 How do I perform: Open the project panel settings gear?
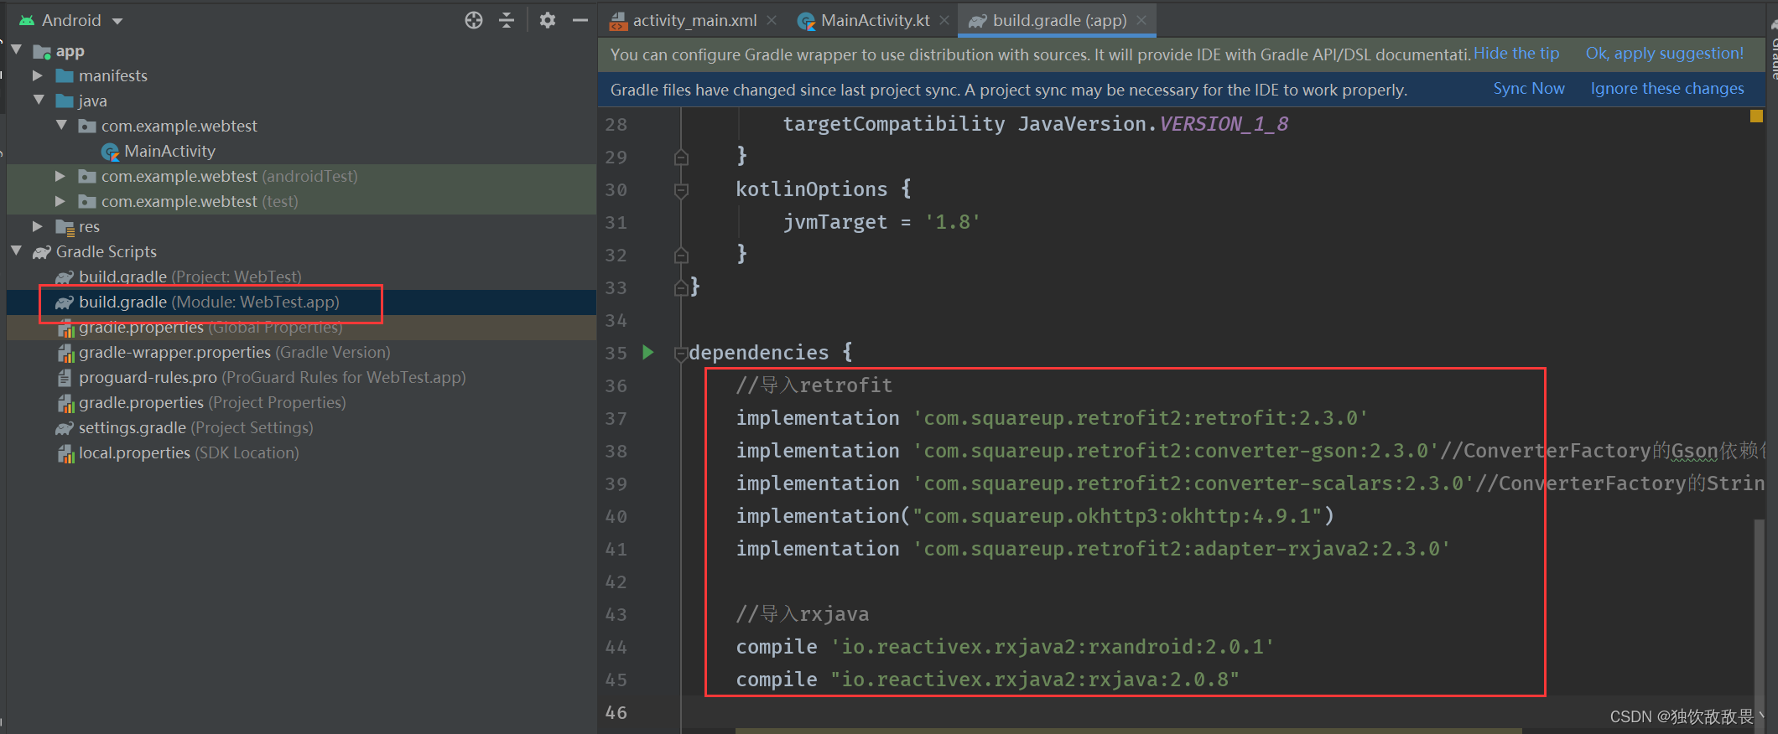coord(548,20)
